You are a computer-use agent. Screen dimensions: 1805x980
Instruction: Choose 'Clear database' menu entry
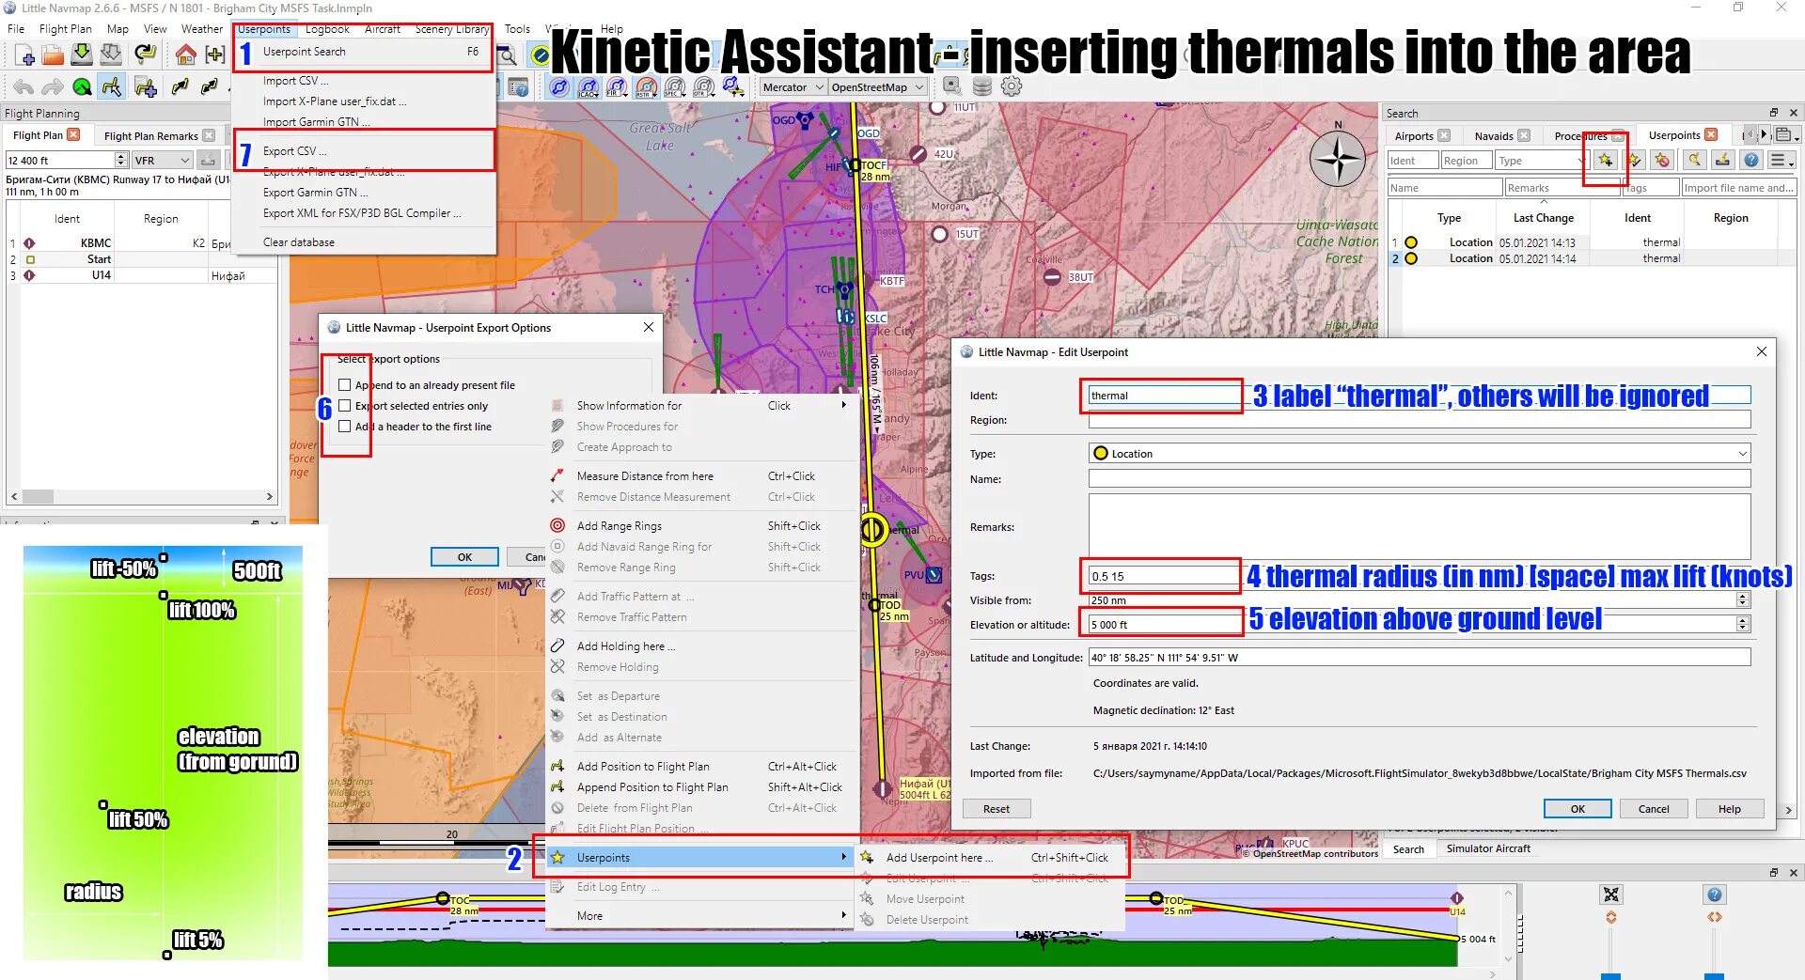pos(299,242)
